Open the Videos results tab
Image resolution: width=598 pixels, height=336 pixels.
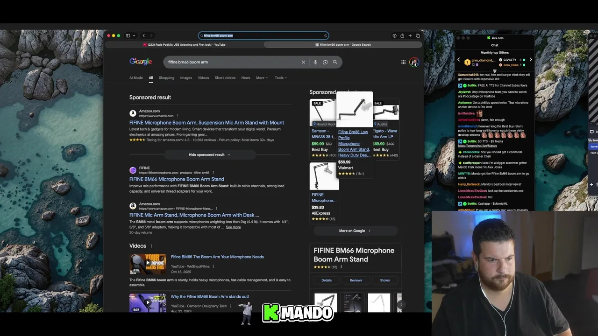pos(203,78)
